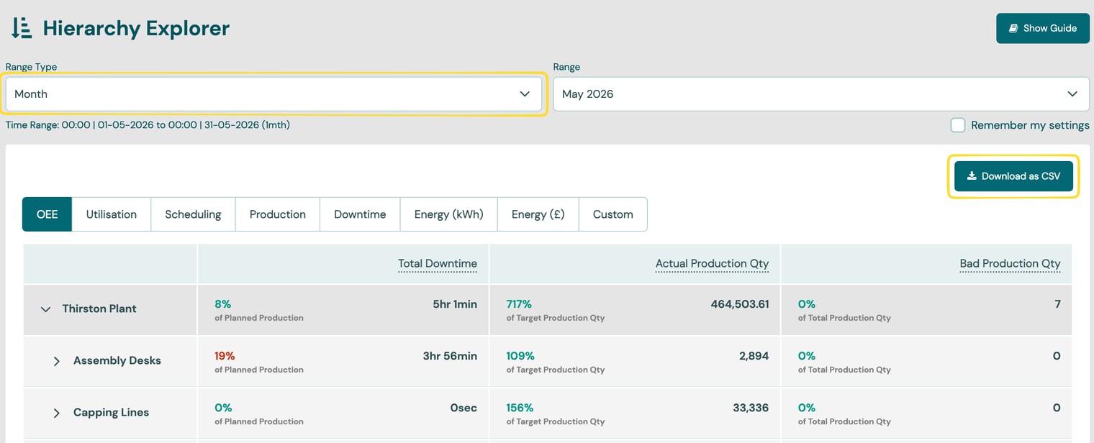Screen dimensions: 1094x443
Task: Open the Custom tab
Action: coord(613,214)
